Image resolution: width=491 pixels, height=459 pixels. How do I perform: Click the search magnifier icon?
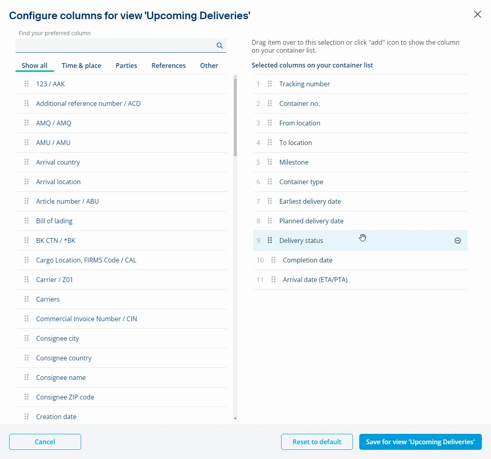click(219, 45)
